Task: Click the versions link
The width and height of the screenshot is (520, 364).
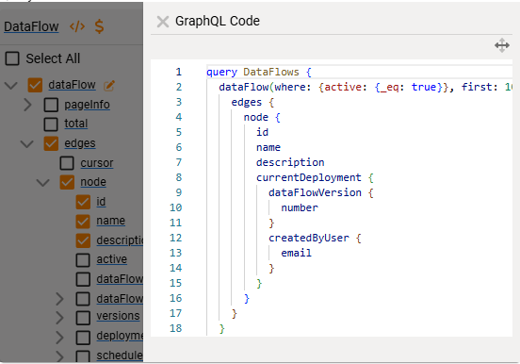Action: tap(118, 316)
